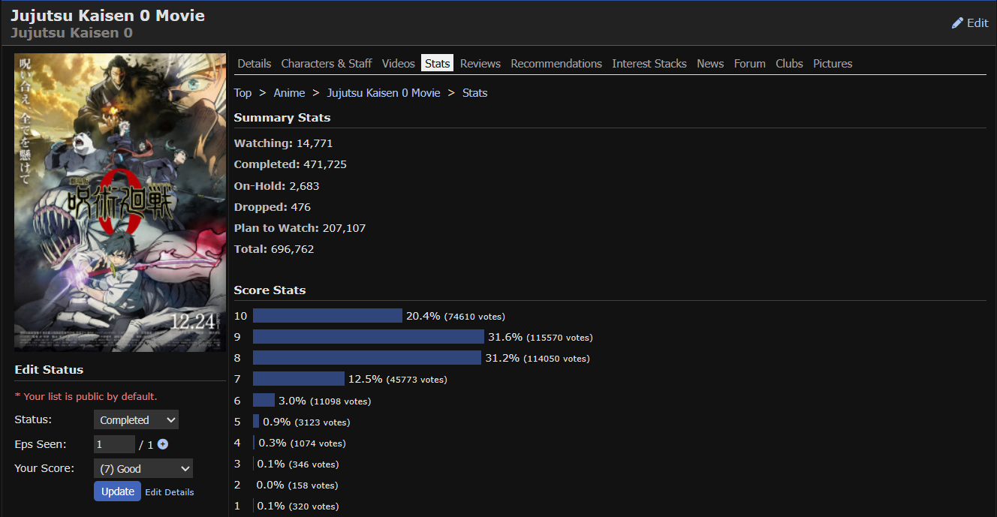Click the 12.5% (45773 votes) text
This screenshot has height=517, width=997.
398,379
